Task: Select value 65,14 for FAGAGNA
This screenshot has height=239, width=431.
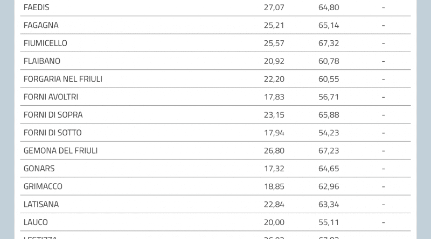Action: click(329, 25)
